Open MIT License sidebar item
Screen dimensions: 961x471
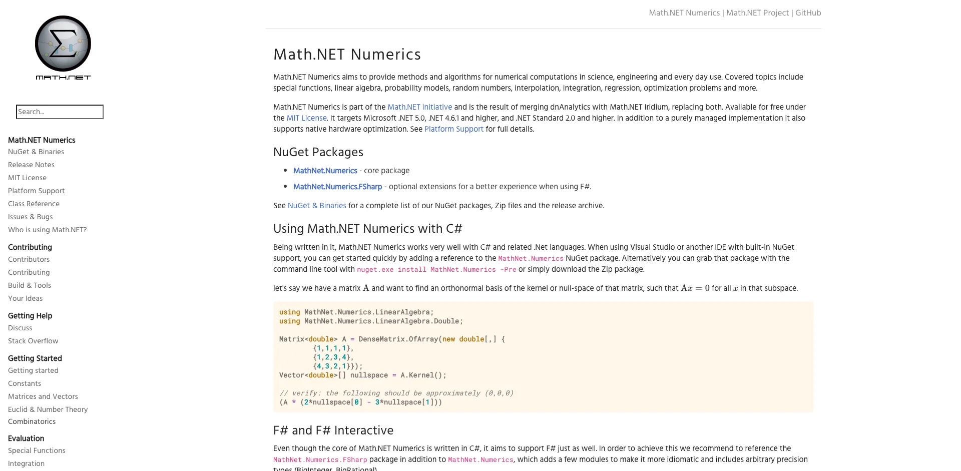[x=27, y=178]
